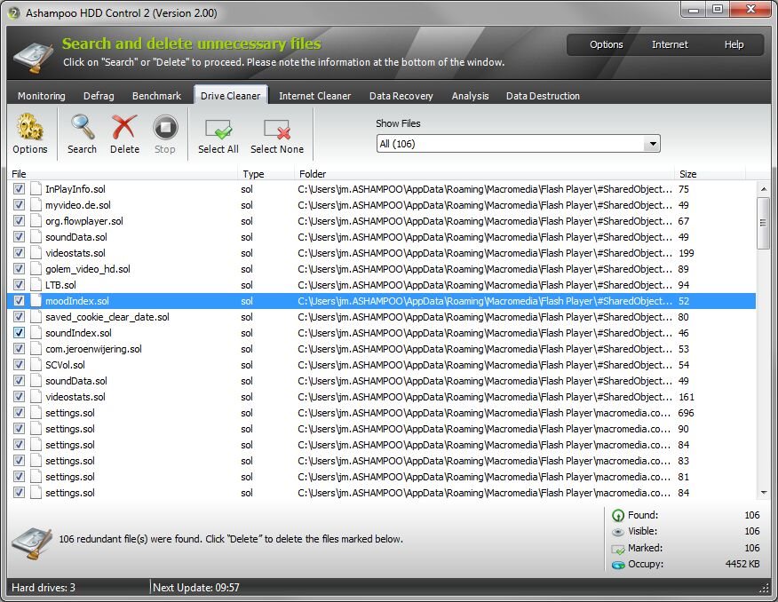Image resolution: width=778 pixels, height=602 pixels.
Task: Sort list by File column header
Action: 123,174
